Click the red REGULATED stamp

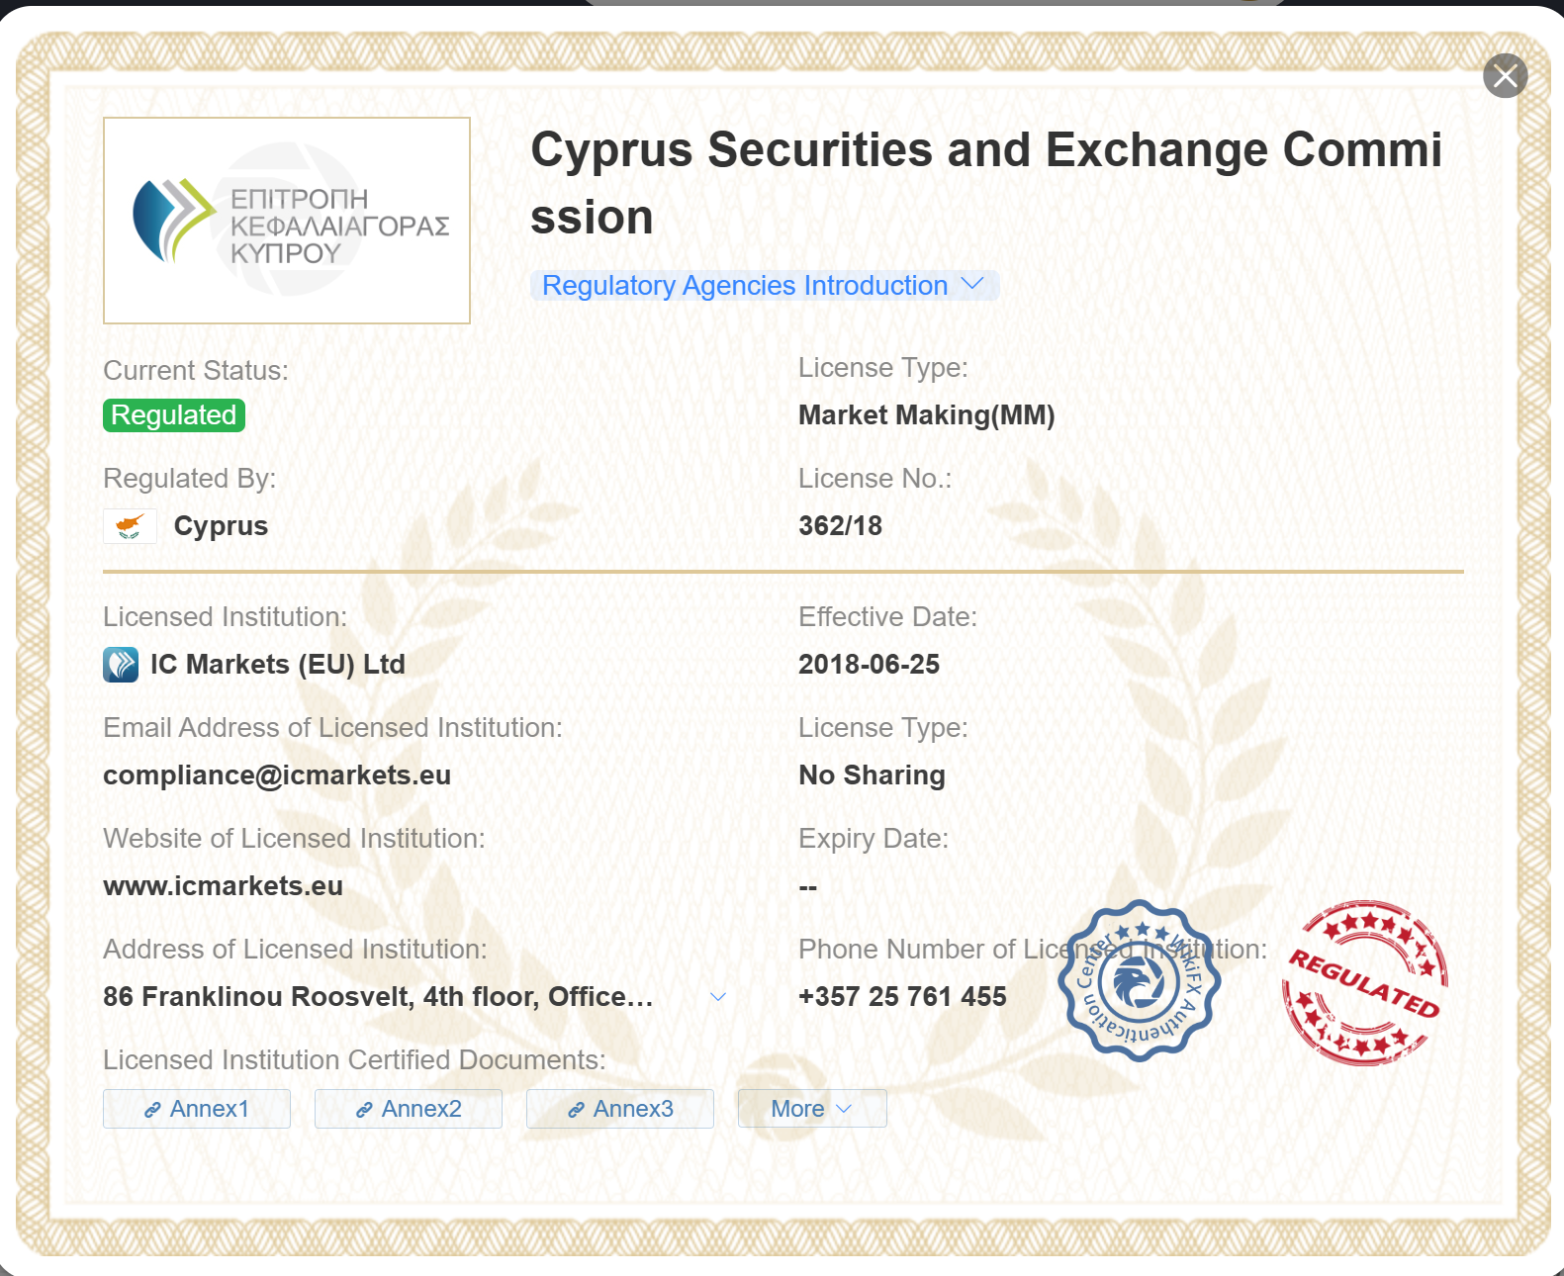[1364, 982]
